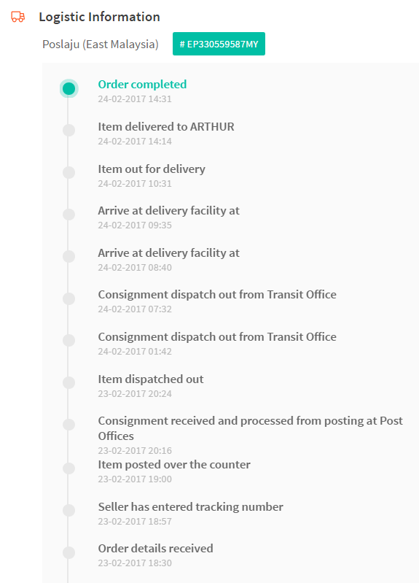Select the Item posted over the counter dot

(x=68, y=468)
